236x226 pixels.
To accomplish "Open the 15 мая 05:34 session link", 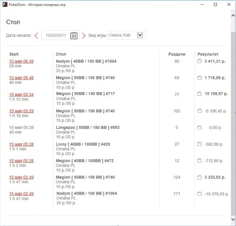I will (x=21, y=94).
